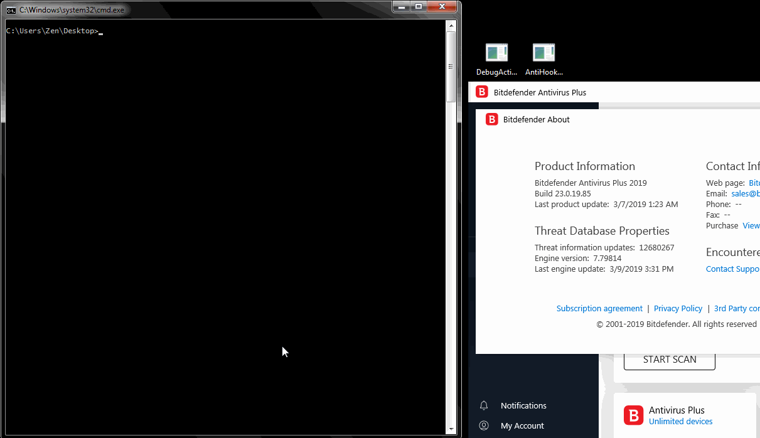Open the 3rd Party link
760x438 pixels.
click(x=737, y=309)
